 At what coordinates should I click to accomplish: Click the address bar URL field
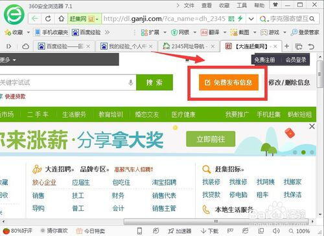(x=164, y=19)
